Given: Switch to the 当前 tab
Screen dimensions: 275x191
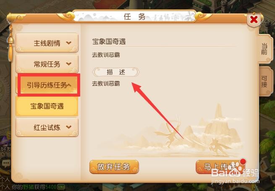Looking at the screenshot, I should [x=265, y=49].
